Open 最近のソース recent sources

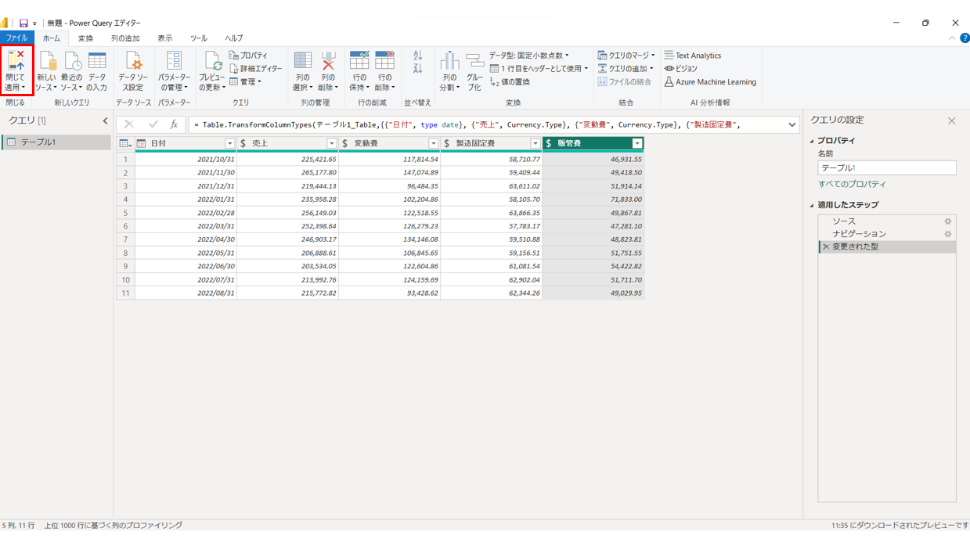(x=72, y=71)
